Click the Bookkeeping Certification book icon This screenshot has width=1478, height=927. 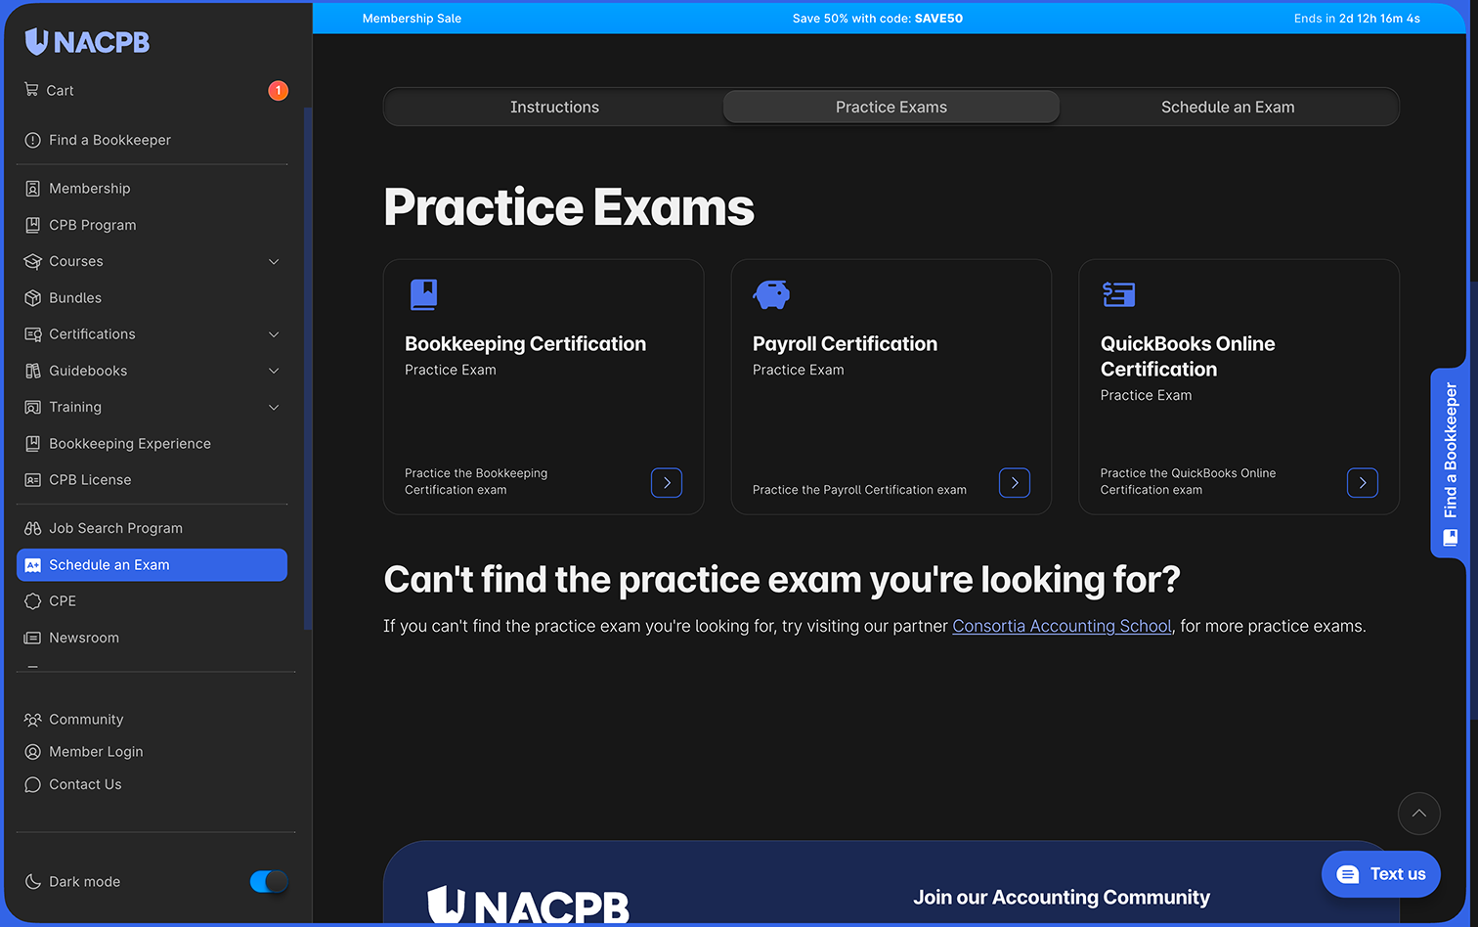coord(423,294)
